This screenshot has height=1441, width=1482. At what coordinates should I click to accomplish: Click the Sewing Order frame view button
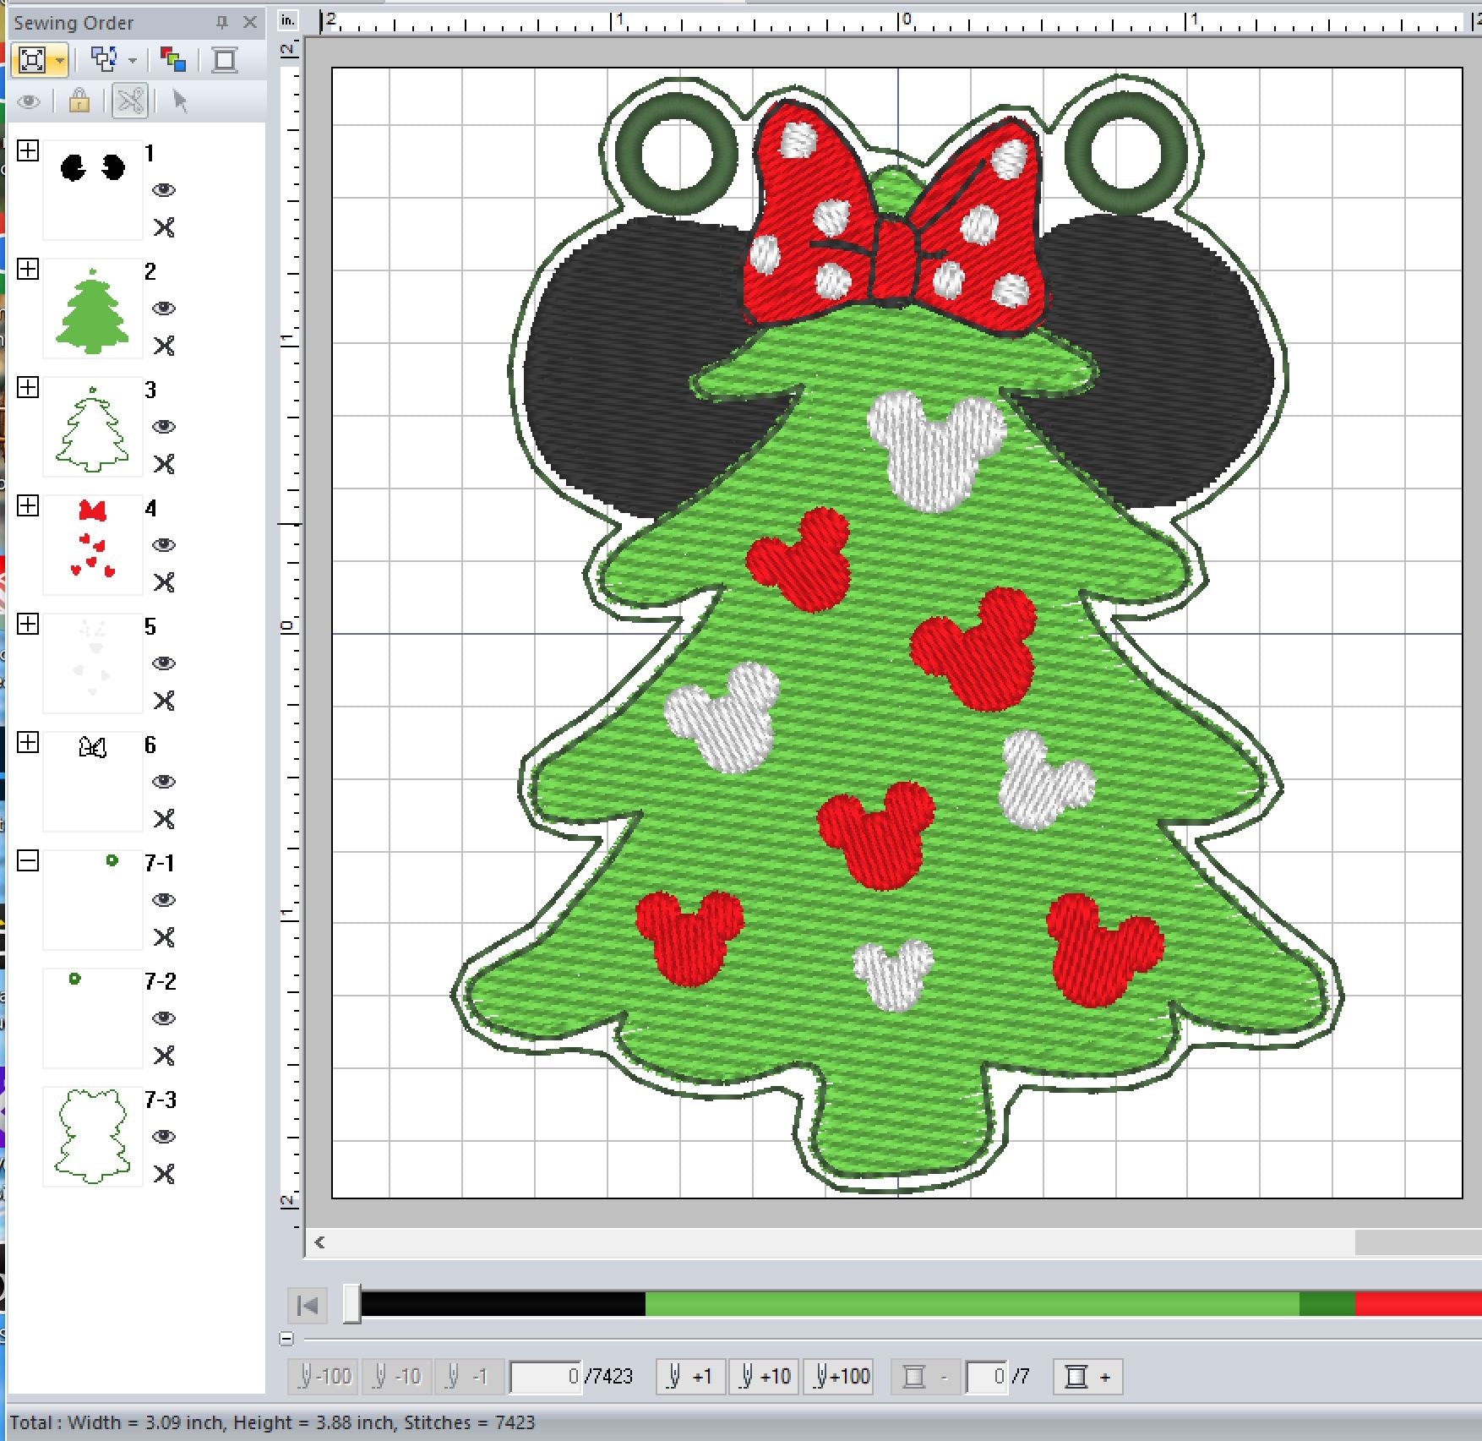point(32,60)
